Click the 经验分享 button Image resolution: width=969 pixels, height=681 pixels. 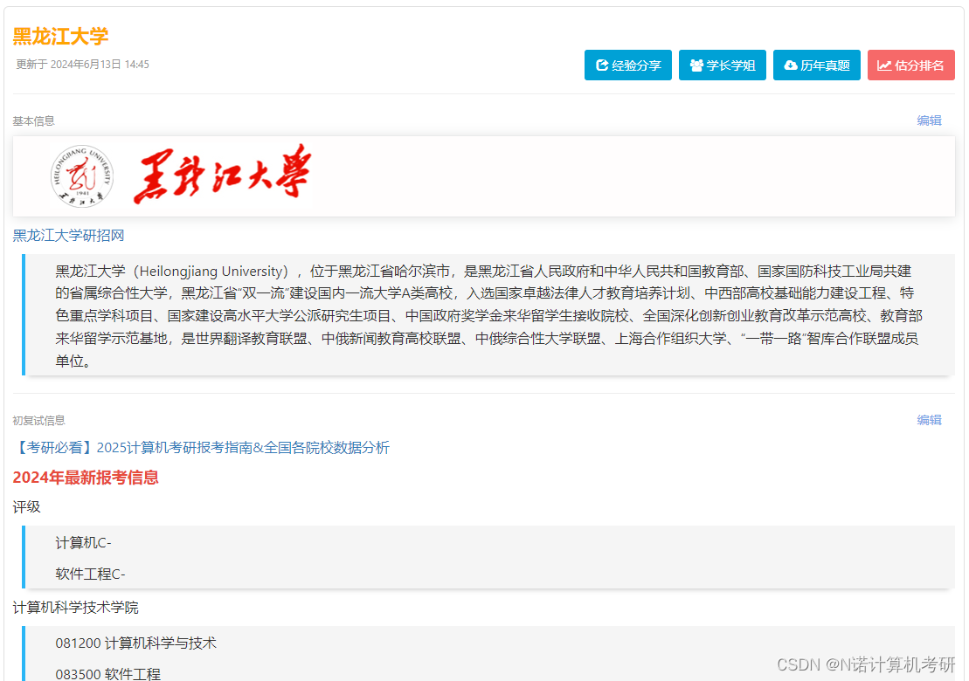[628, 65]
